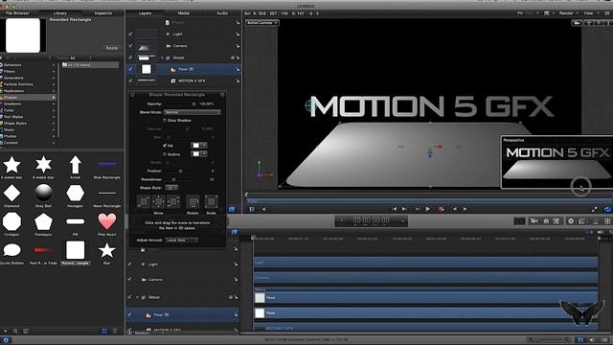
Task: Switch to the File Browser tab
Action: click(x=17, y=13)
